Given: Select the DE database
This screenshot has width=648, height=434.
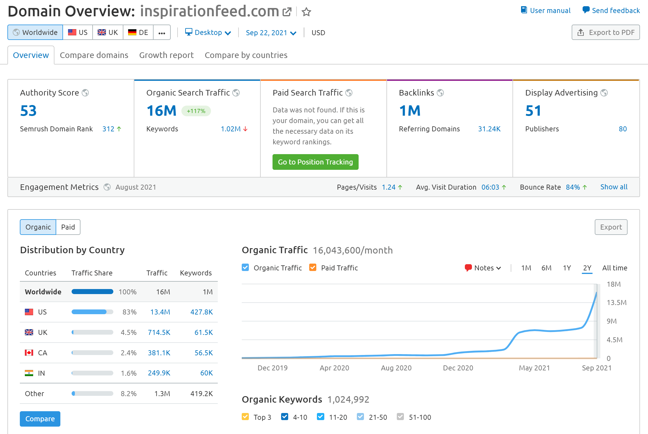Looking at the screenshot, I should click(138, 32).
